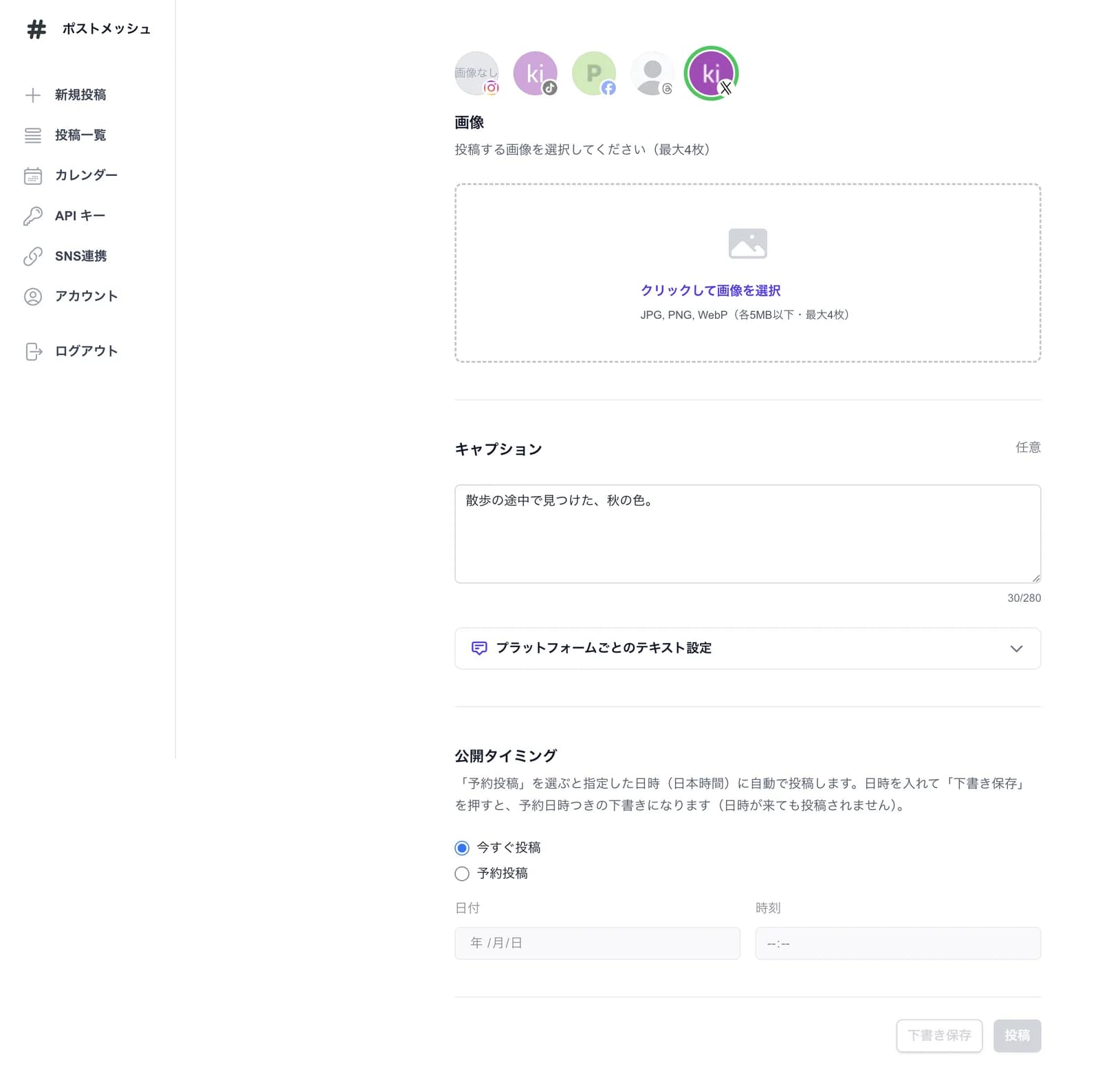
Task: Select the 今すぐ投稿 radio button
Action: [462, 848]
